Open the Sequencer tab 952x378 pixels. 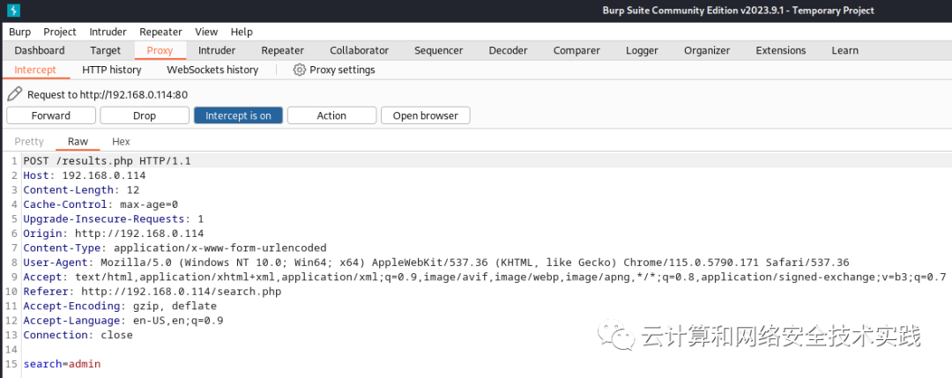(439, 50)
